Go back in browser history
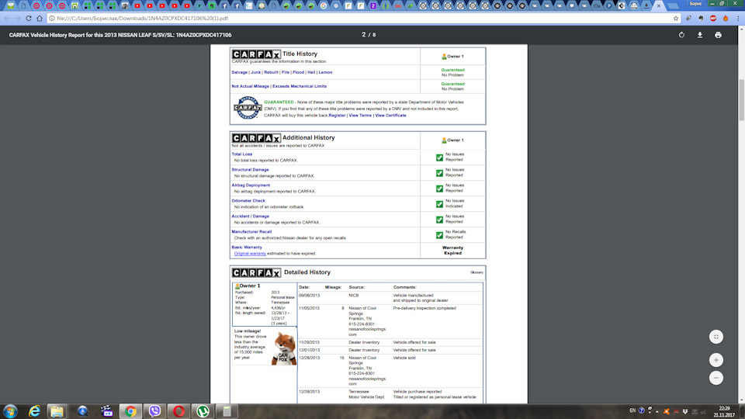The width and height of the screenshot is (745, 419). (7, 18)
